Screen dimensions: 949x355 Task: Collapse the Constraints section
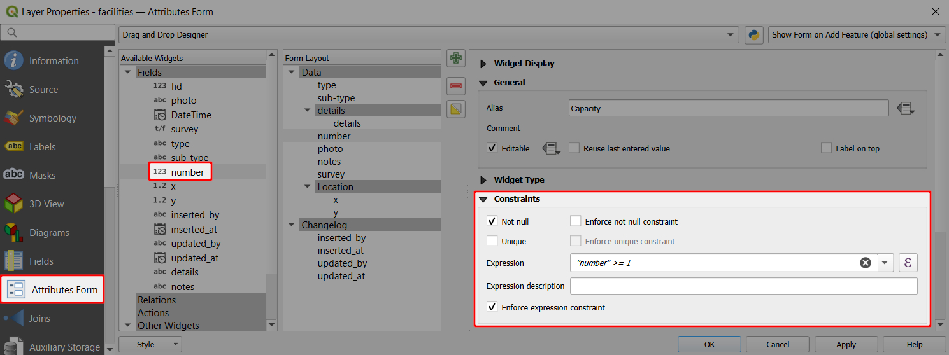(482, 199)
